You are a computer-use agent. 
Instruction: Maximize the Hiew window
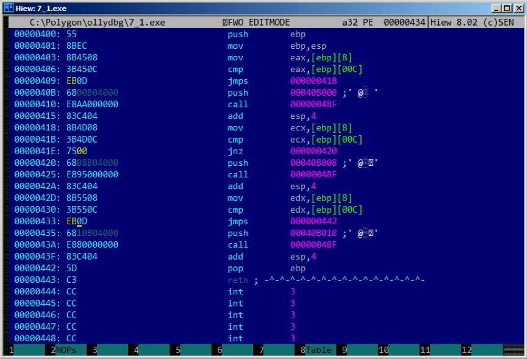507,8
